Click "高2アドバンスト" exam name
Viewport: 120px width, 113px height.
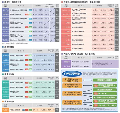(14, 64)
